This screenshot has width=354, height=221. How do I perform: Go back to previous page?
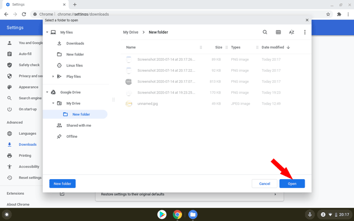[x=6, y=14]
